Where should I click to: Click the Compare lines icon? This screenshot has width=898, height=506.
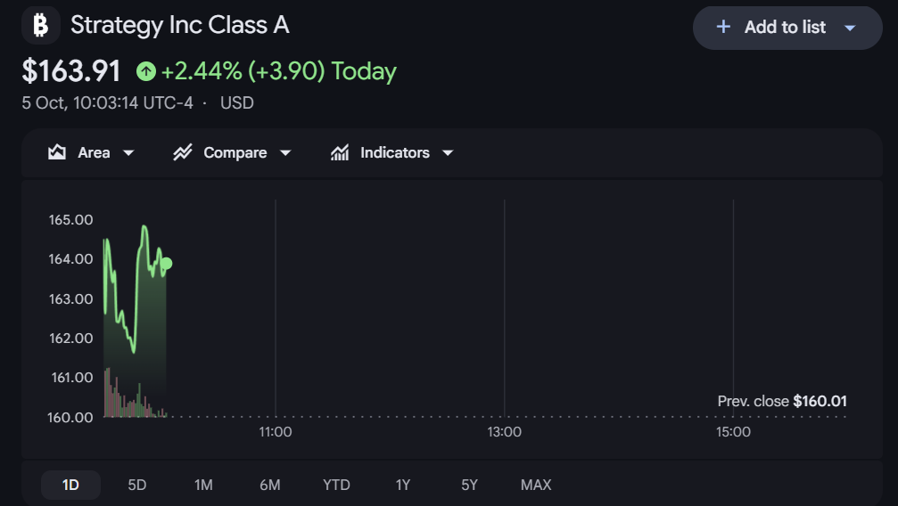click(x=183, y=152)
